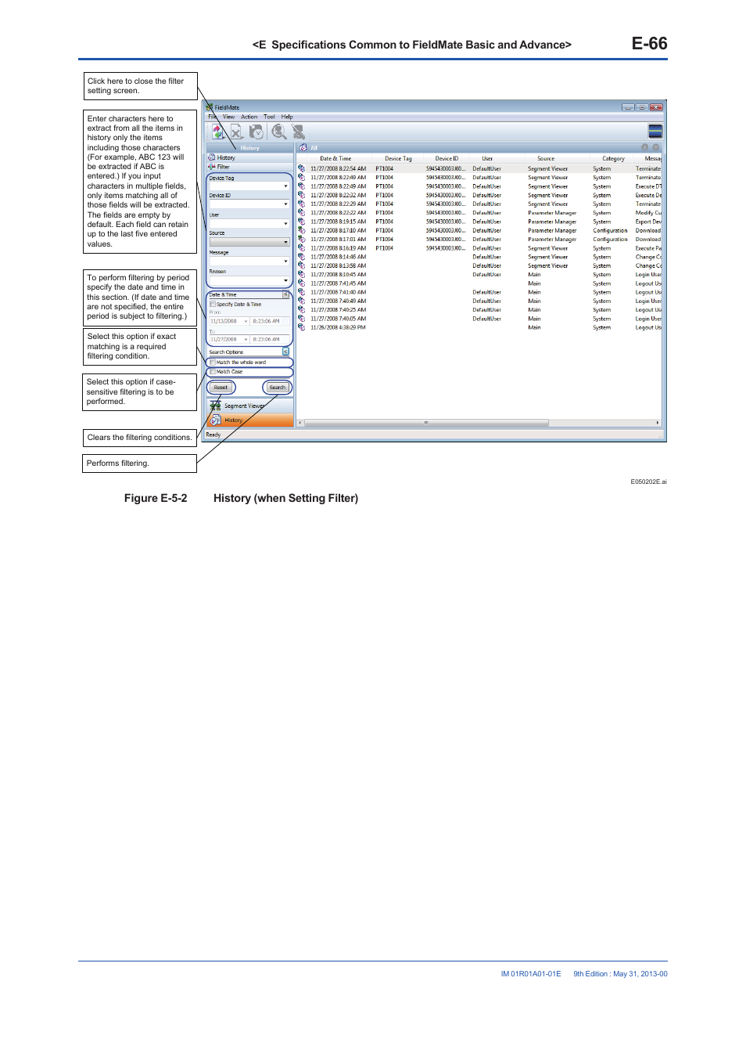The width and height of the screenshot is (746, 1057).
Task: Click the History navigation icon in orange bar
Action: (216, 420)
